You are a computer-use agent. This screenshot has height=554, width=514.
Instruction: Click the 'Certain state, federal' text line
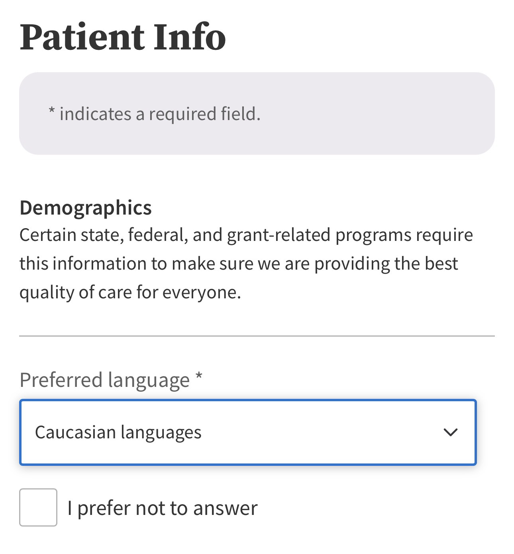(x=246, y=235)
